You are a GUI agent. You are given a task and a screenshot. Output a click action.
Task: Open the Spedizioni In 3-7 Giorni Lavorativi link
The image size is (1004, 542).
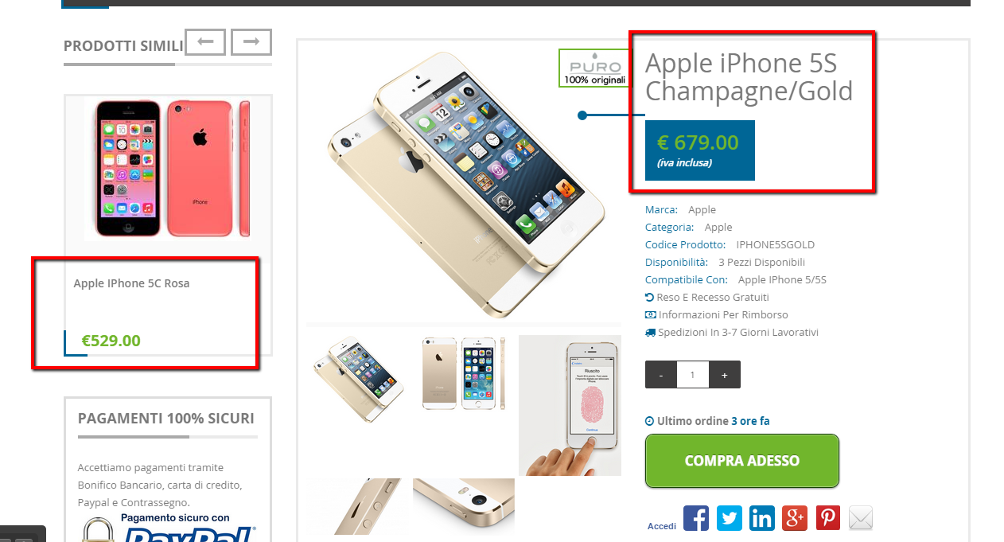tap(732, 332)
